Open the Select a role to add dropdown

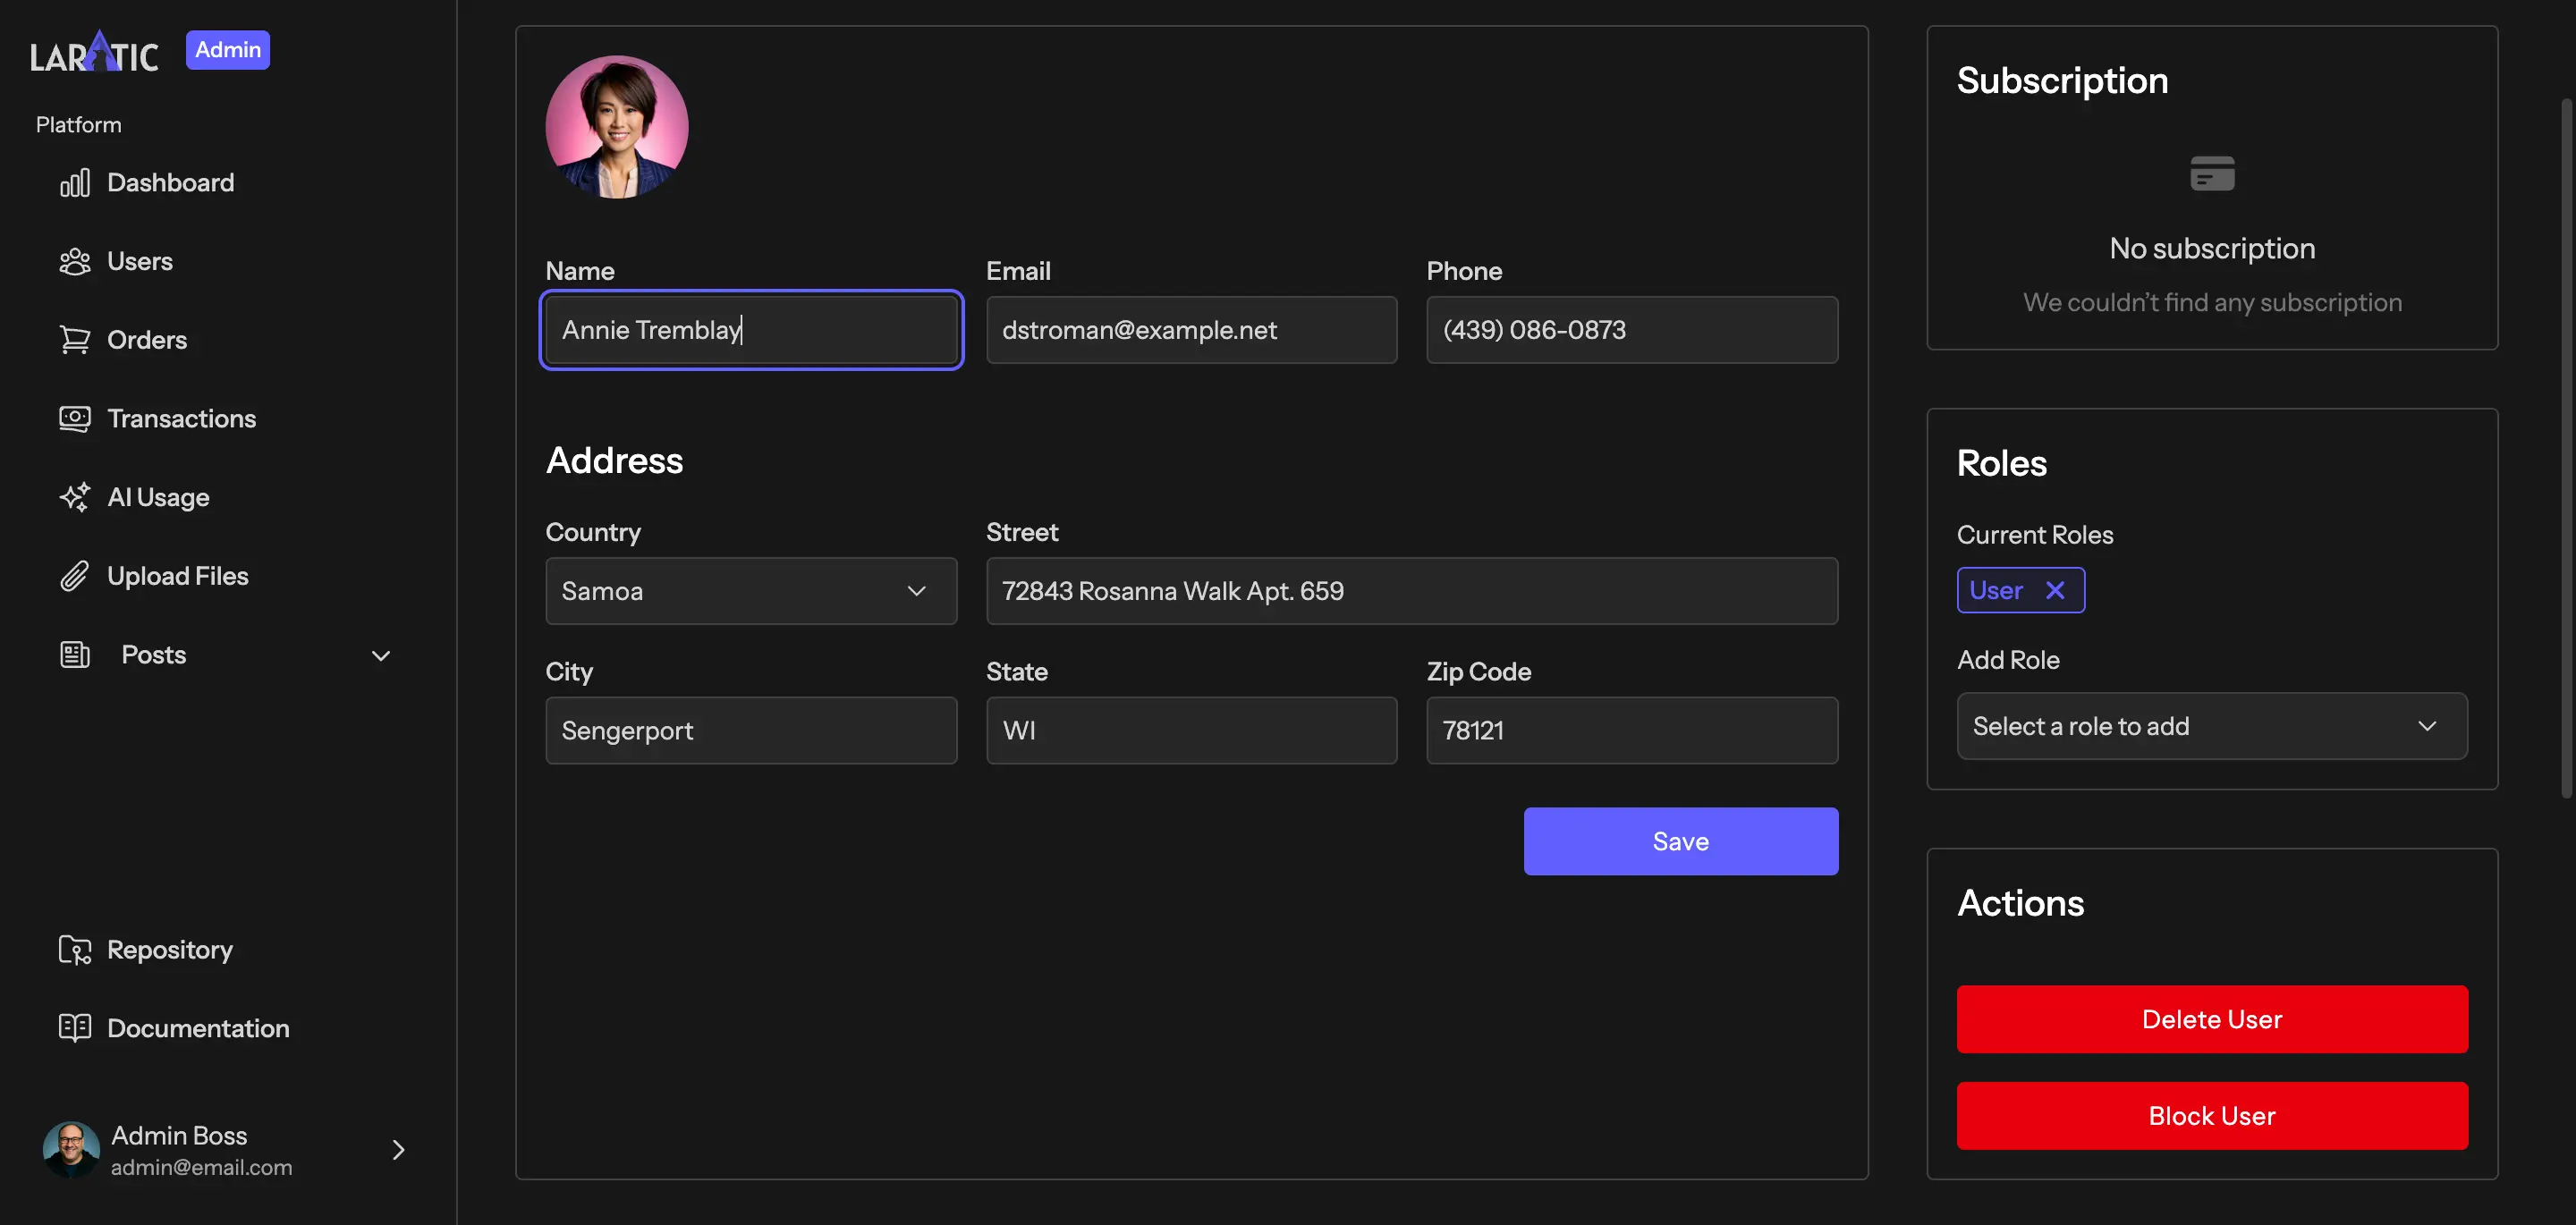2211,726
